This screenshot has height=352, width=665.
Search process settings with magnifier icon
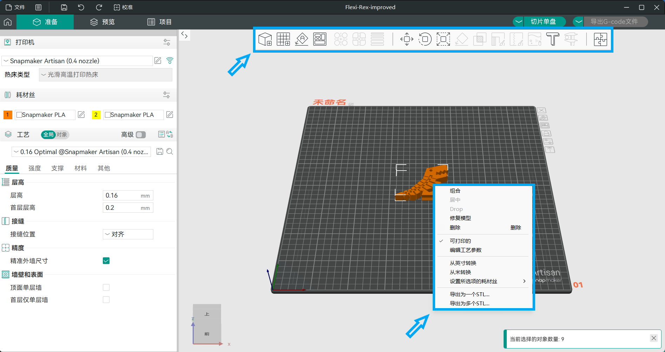(170, 152)
